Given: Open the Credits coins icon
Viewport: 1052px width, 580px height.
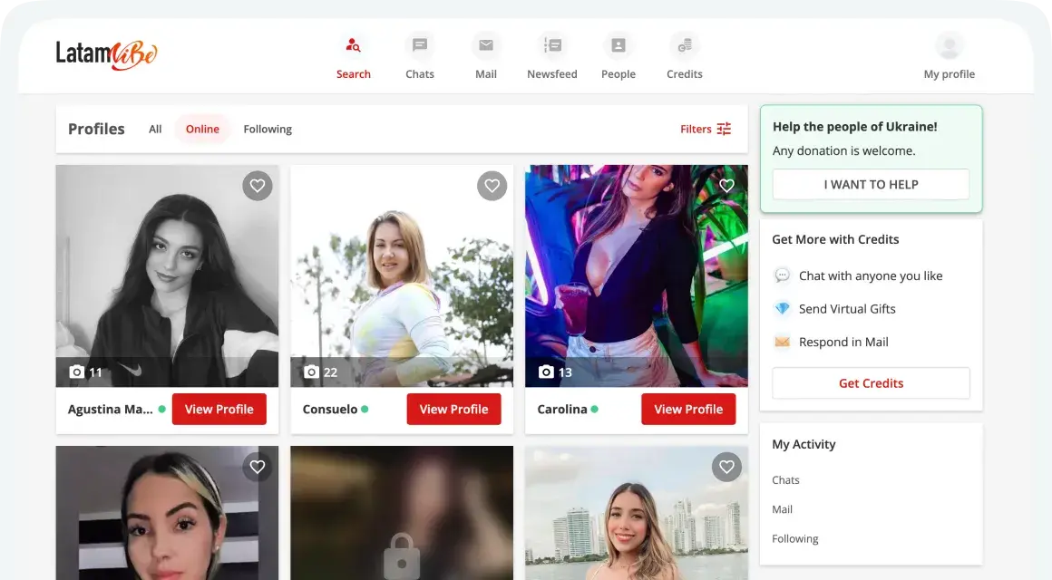Looking at the screenshot, I should pos(684,46).
